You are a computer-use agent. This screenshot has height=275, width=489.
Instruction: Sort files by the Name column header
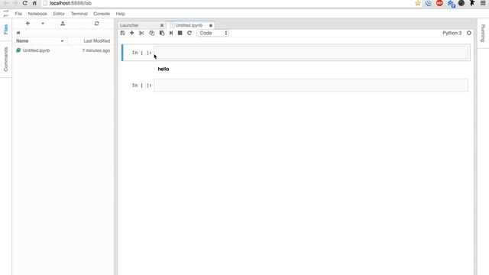[x=40, y=40]
